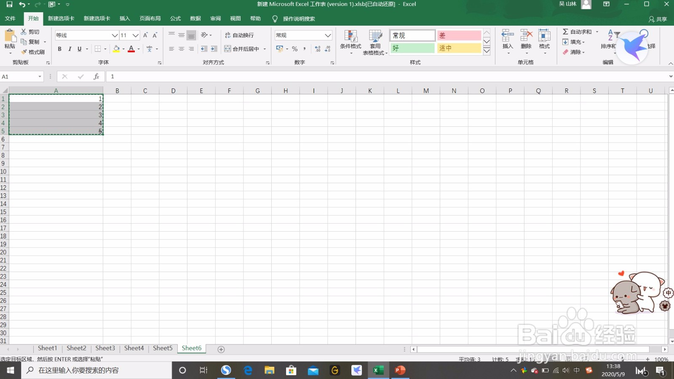Click the text orientation icon
The image size is (674, 379).
(204, 35)
